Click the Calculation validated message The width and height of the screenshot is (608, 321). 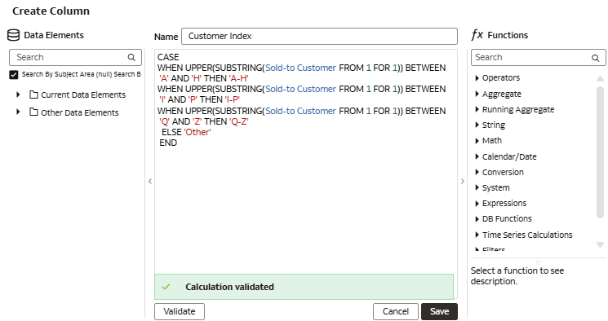point(229,287)
